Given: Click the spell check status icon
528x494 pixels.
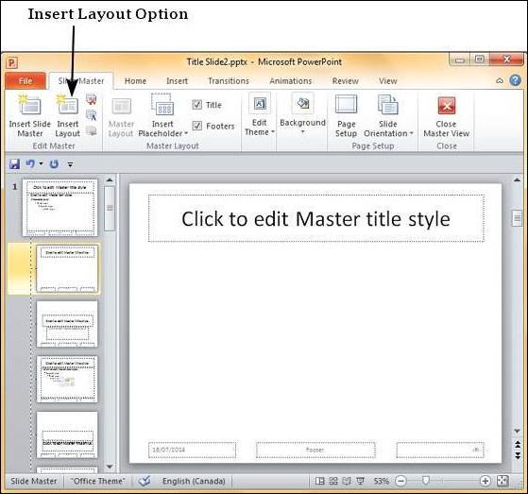Looking at the screenshot, I should tap(145, 481).
